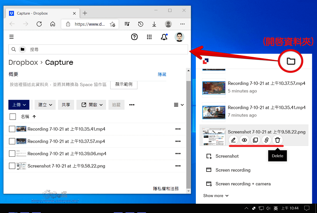
Task: Click the 共享 share button
Action: [x=66, y=105]
